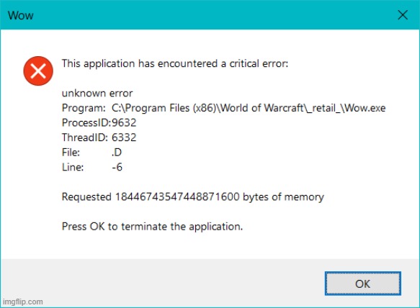Viewport: 420px width, 308px height.
Task: Click the empty teal title bar area
Action: 214,15
